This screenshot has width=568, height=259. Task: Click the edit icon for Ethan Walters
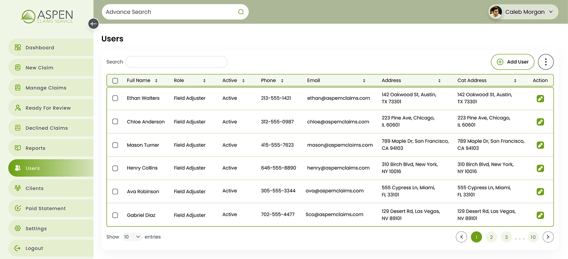coord(540,98)
